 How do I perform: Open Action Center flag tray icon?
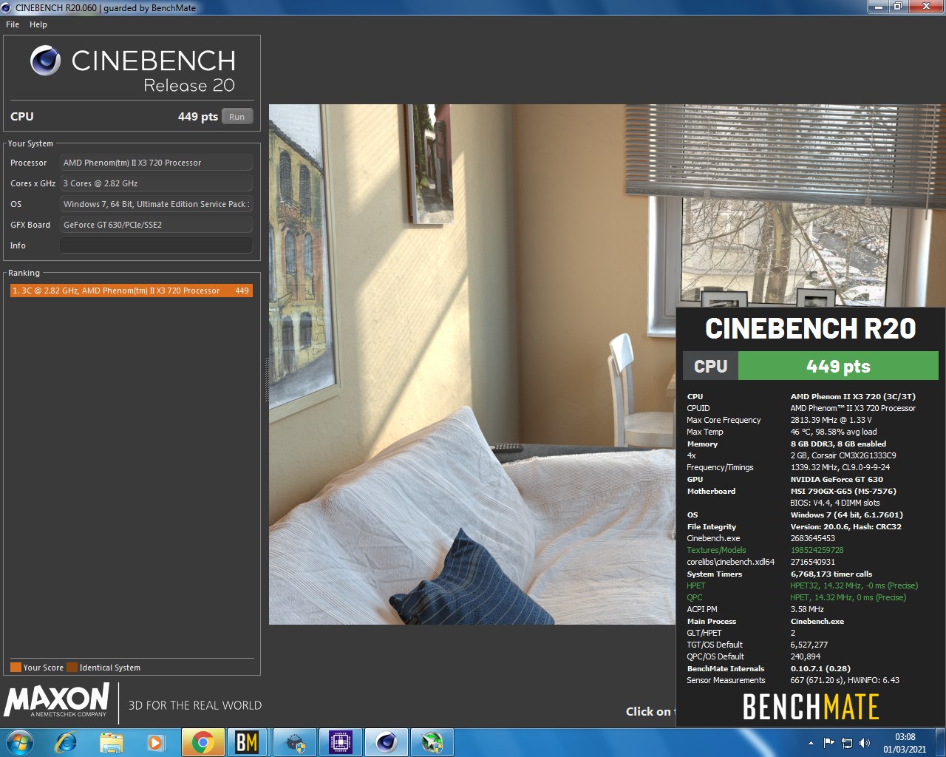coord(828,743)
